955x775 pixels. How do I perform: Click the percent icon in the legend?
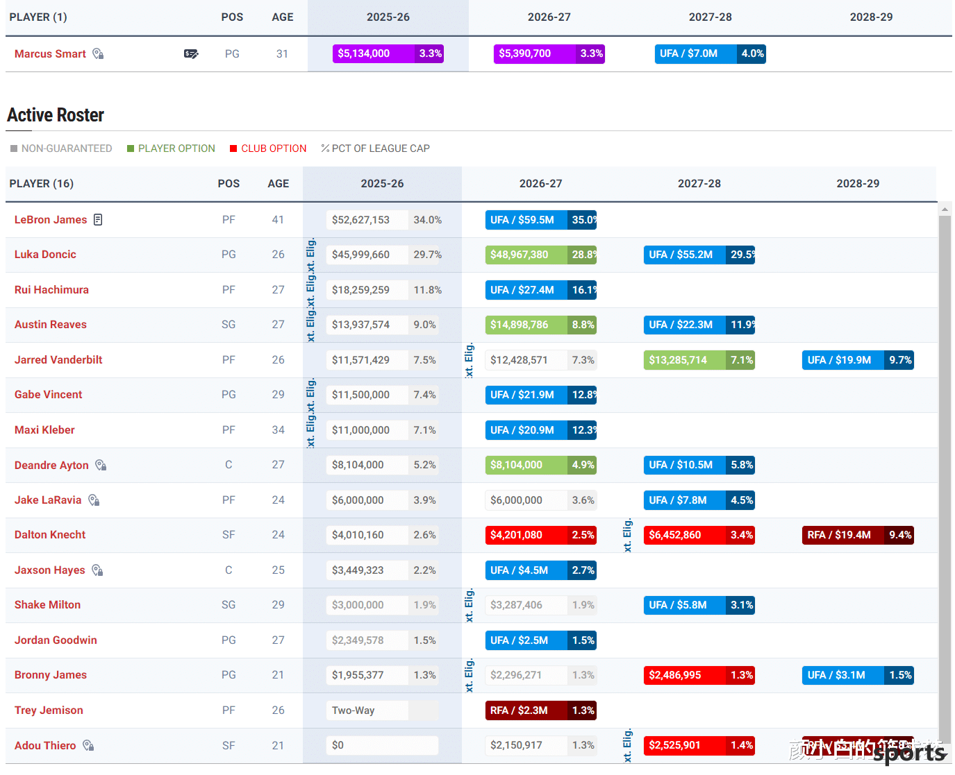325,148
